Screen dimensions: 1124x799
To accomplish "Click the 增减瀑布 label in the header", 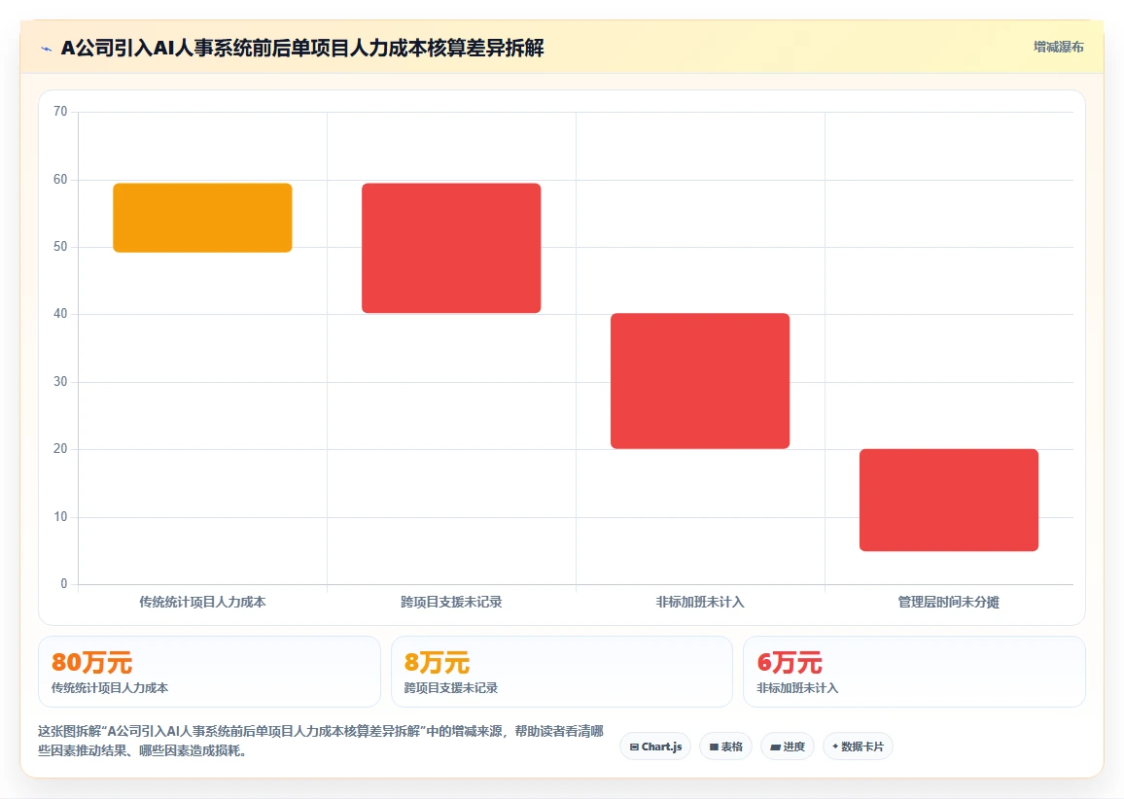I will (x=1058, y=48).
